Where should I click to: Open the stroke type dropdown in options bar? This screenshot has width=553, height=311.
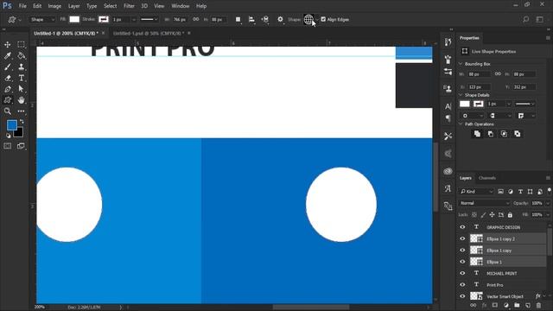[149, 19]
